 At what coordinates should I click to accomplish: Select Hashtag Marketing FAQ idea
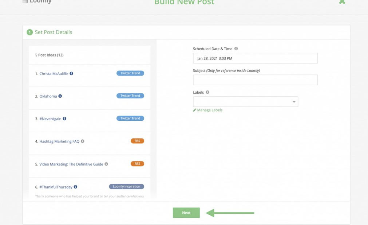tap(59, 141)
